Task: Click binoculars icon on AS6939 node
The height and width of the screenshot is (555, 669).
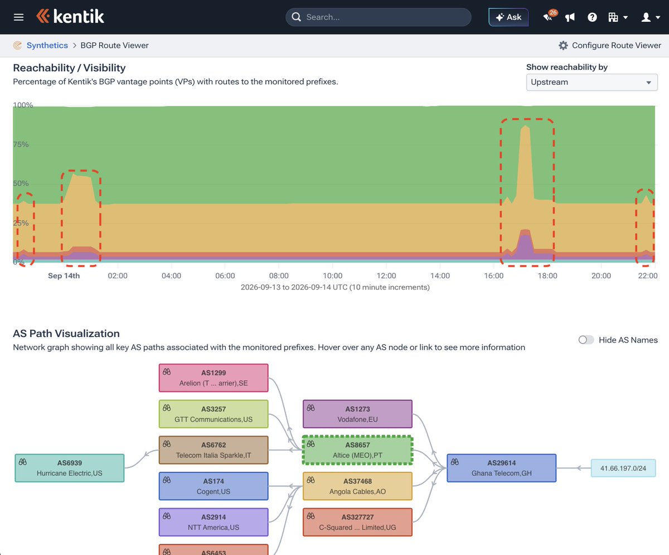Action: tap(23, 462)
